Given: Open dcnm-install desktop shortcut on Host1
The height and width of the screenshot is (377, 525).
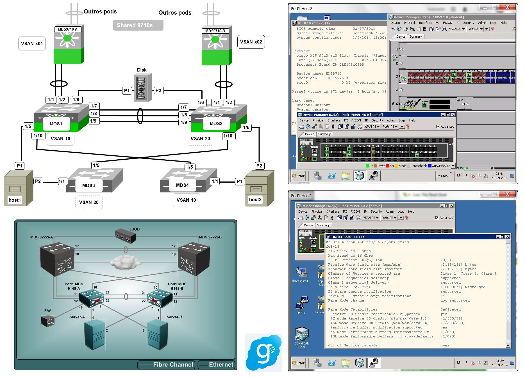Looking at the screenshot, I should tap(301, 274).
